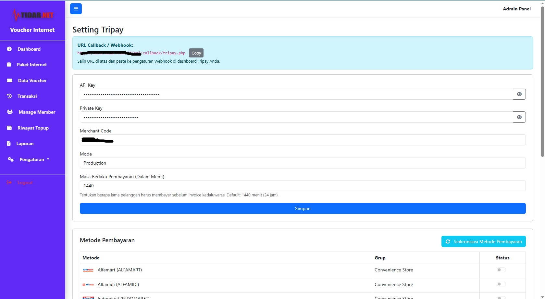Click into the Private Key field
The image size is (545, 299).
pos(296,117)
